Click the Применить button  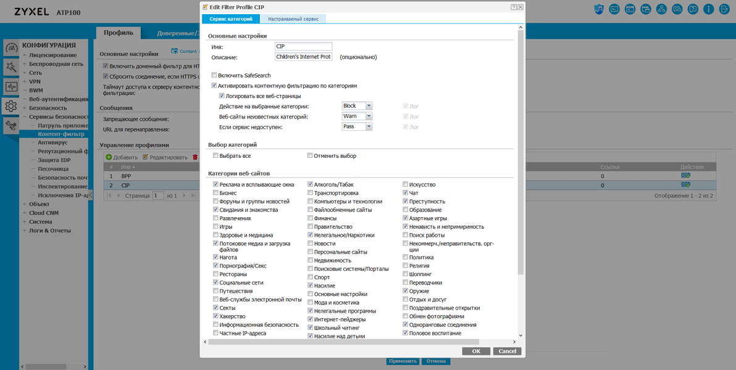click(x=403, y=361)
